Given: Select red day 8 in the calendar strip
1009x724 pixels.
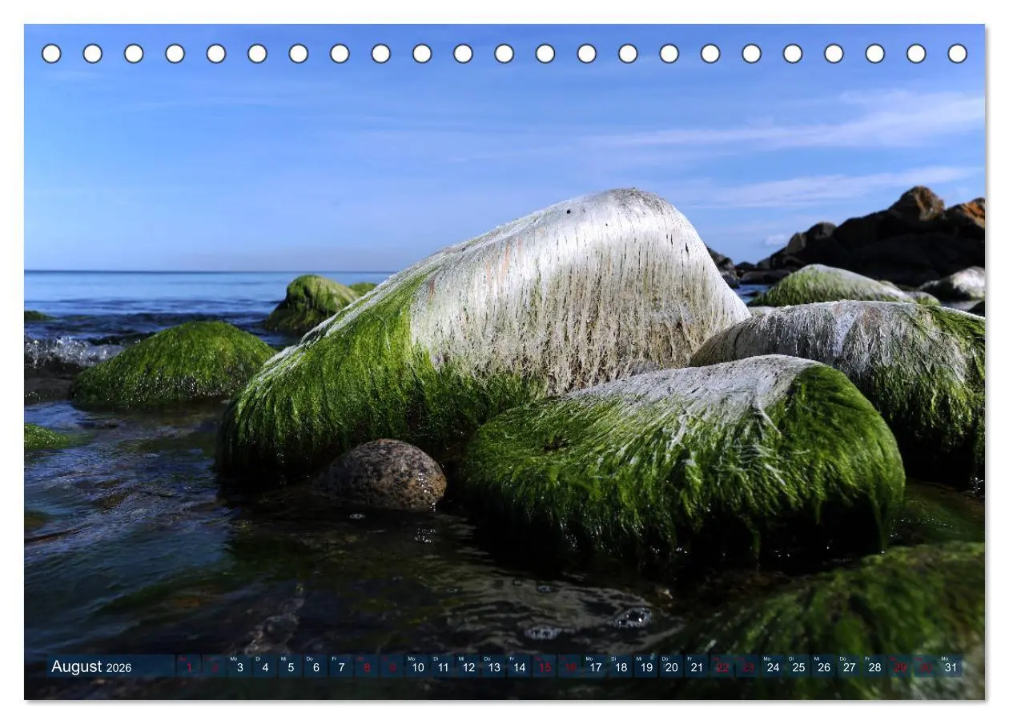Looking at the screenshot, I should coord(367,666).
